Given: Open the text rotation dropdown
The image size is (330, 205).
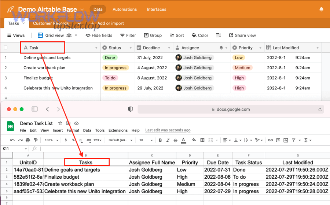Looking at the screenshot, I should [258, 140].
